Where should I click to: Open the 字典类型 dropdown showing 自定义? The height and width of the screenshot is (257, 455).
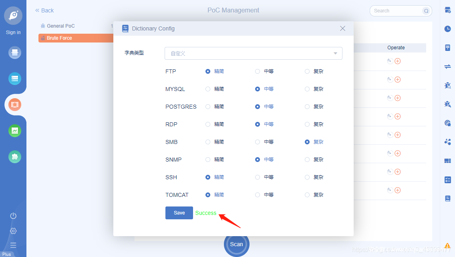tap(253, 53)
